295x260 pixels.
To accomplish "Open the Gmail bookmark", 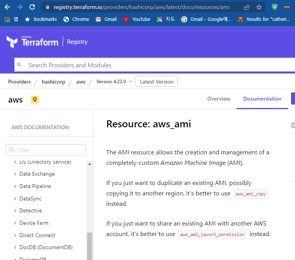I will pos(106,19).
